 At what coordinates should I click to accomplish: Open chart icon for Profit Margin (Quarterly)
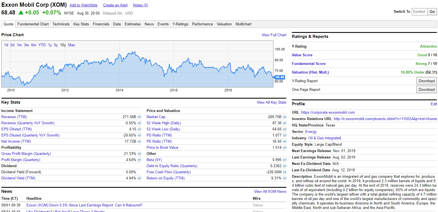tap(139, 160)
